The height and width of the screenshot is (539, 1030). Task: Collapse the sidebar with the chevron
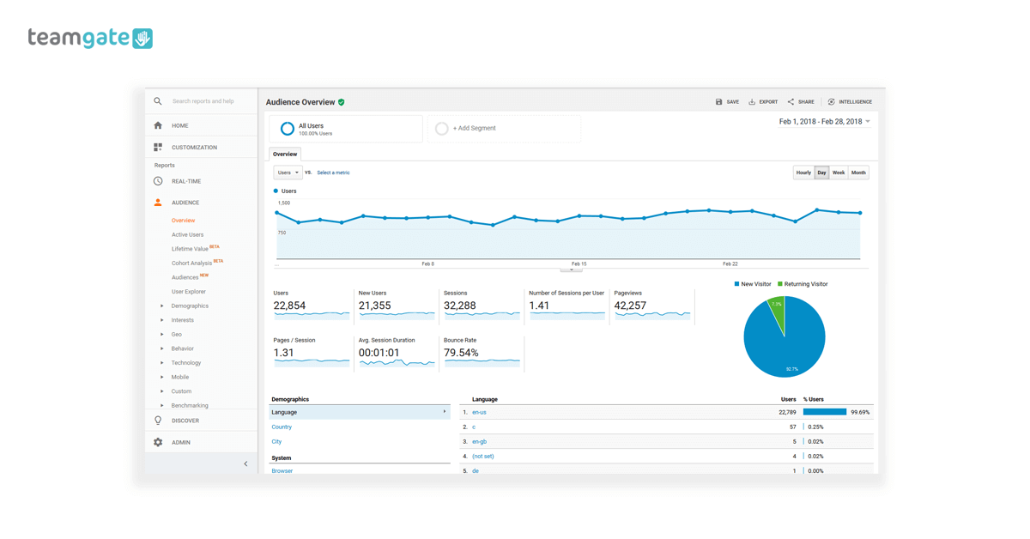click(x=245, y=464)
